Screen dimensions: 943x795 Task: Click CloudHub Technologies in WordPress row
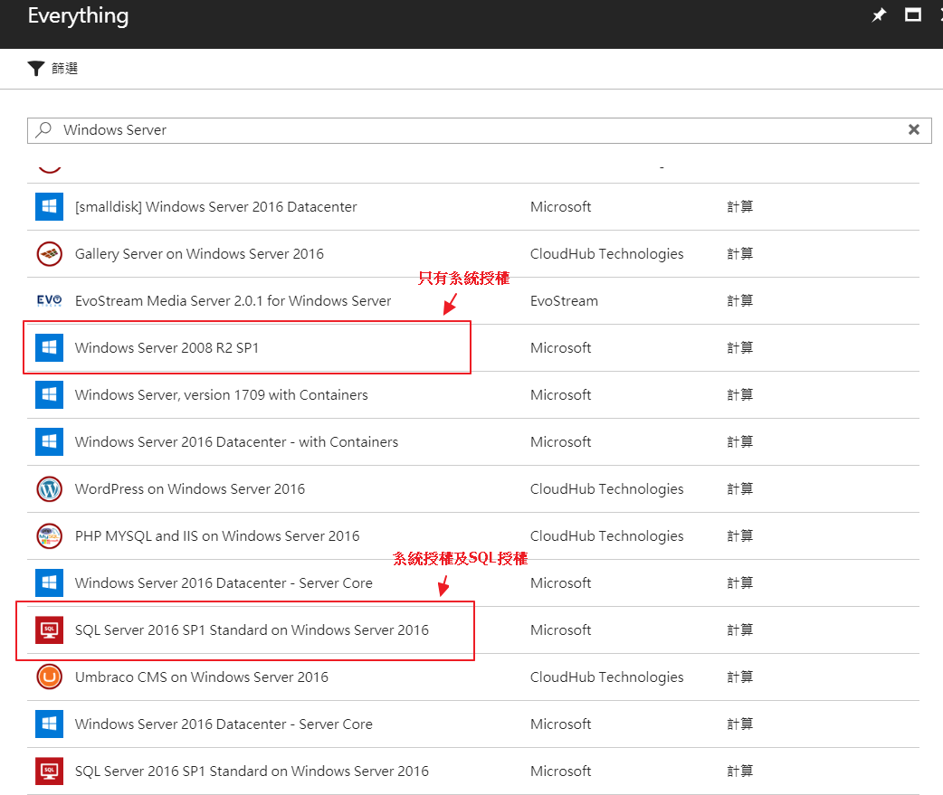[x=607, y=489]
